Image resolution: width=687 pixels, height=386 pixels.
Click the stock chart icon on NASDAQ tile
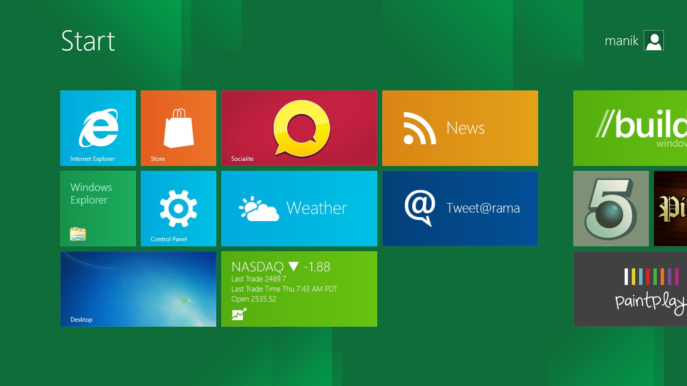pyautogui.click(x=240, y=313)
